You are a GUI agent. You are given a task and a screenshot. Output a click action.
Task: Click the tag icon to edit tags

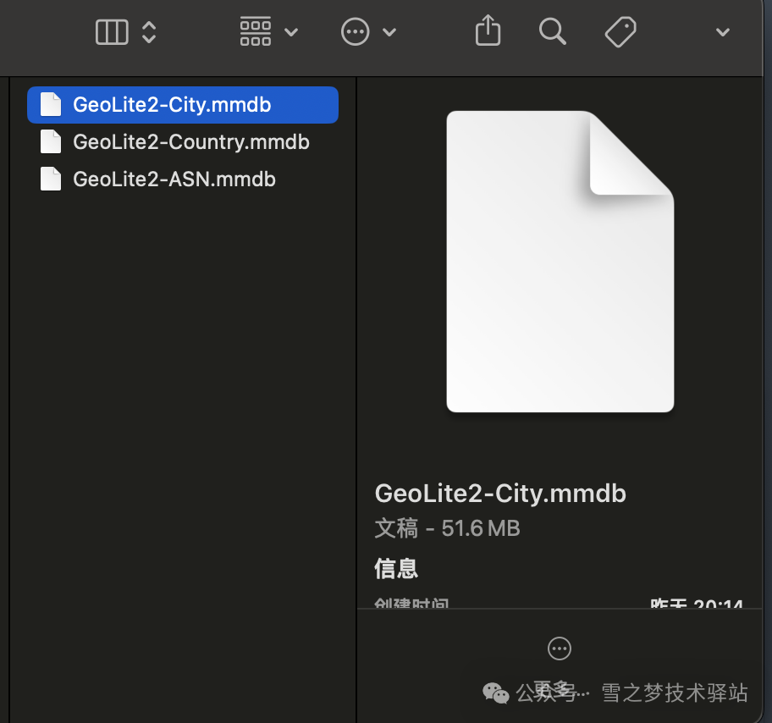(620, 32)
